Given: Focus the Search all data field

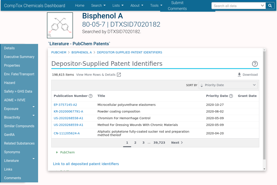Looking at the screenshot, I should point(236,6).
